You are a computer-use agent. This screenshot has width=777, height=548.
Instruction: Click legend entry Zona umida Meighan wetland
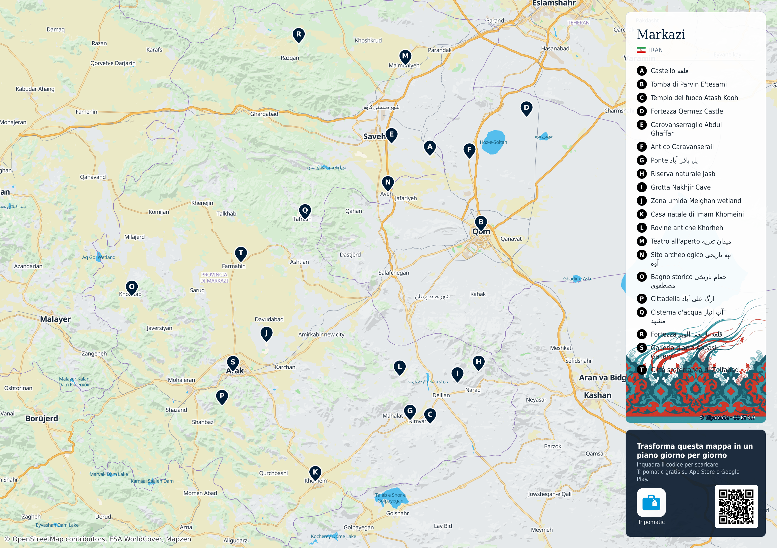[x=696, y=201]
